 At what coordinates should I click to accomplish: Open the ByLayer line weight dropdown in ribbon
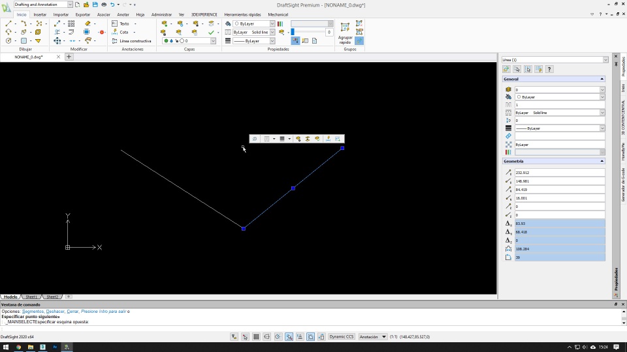coord(254,40)
